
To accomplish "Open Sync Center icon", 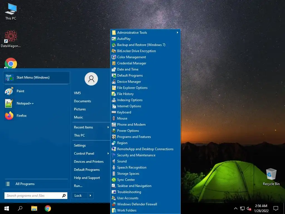I will (114, 180).
